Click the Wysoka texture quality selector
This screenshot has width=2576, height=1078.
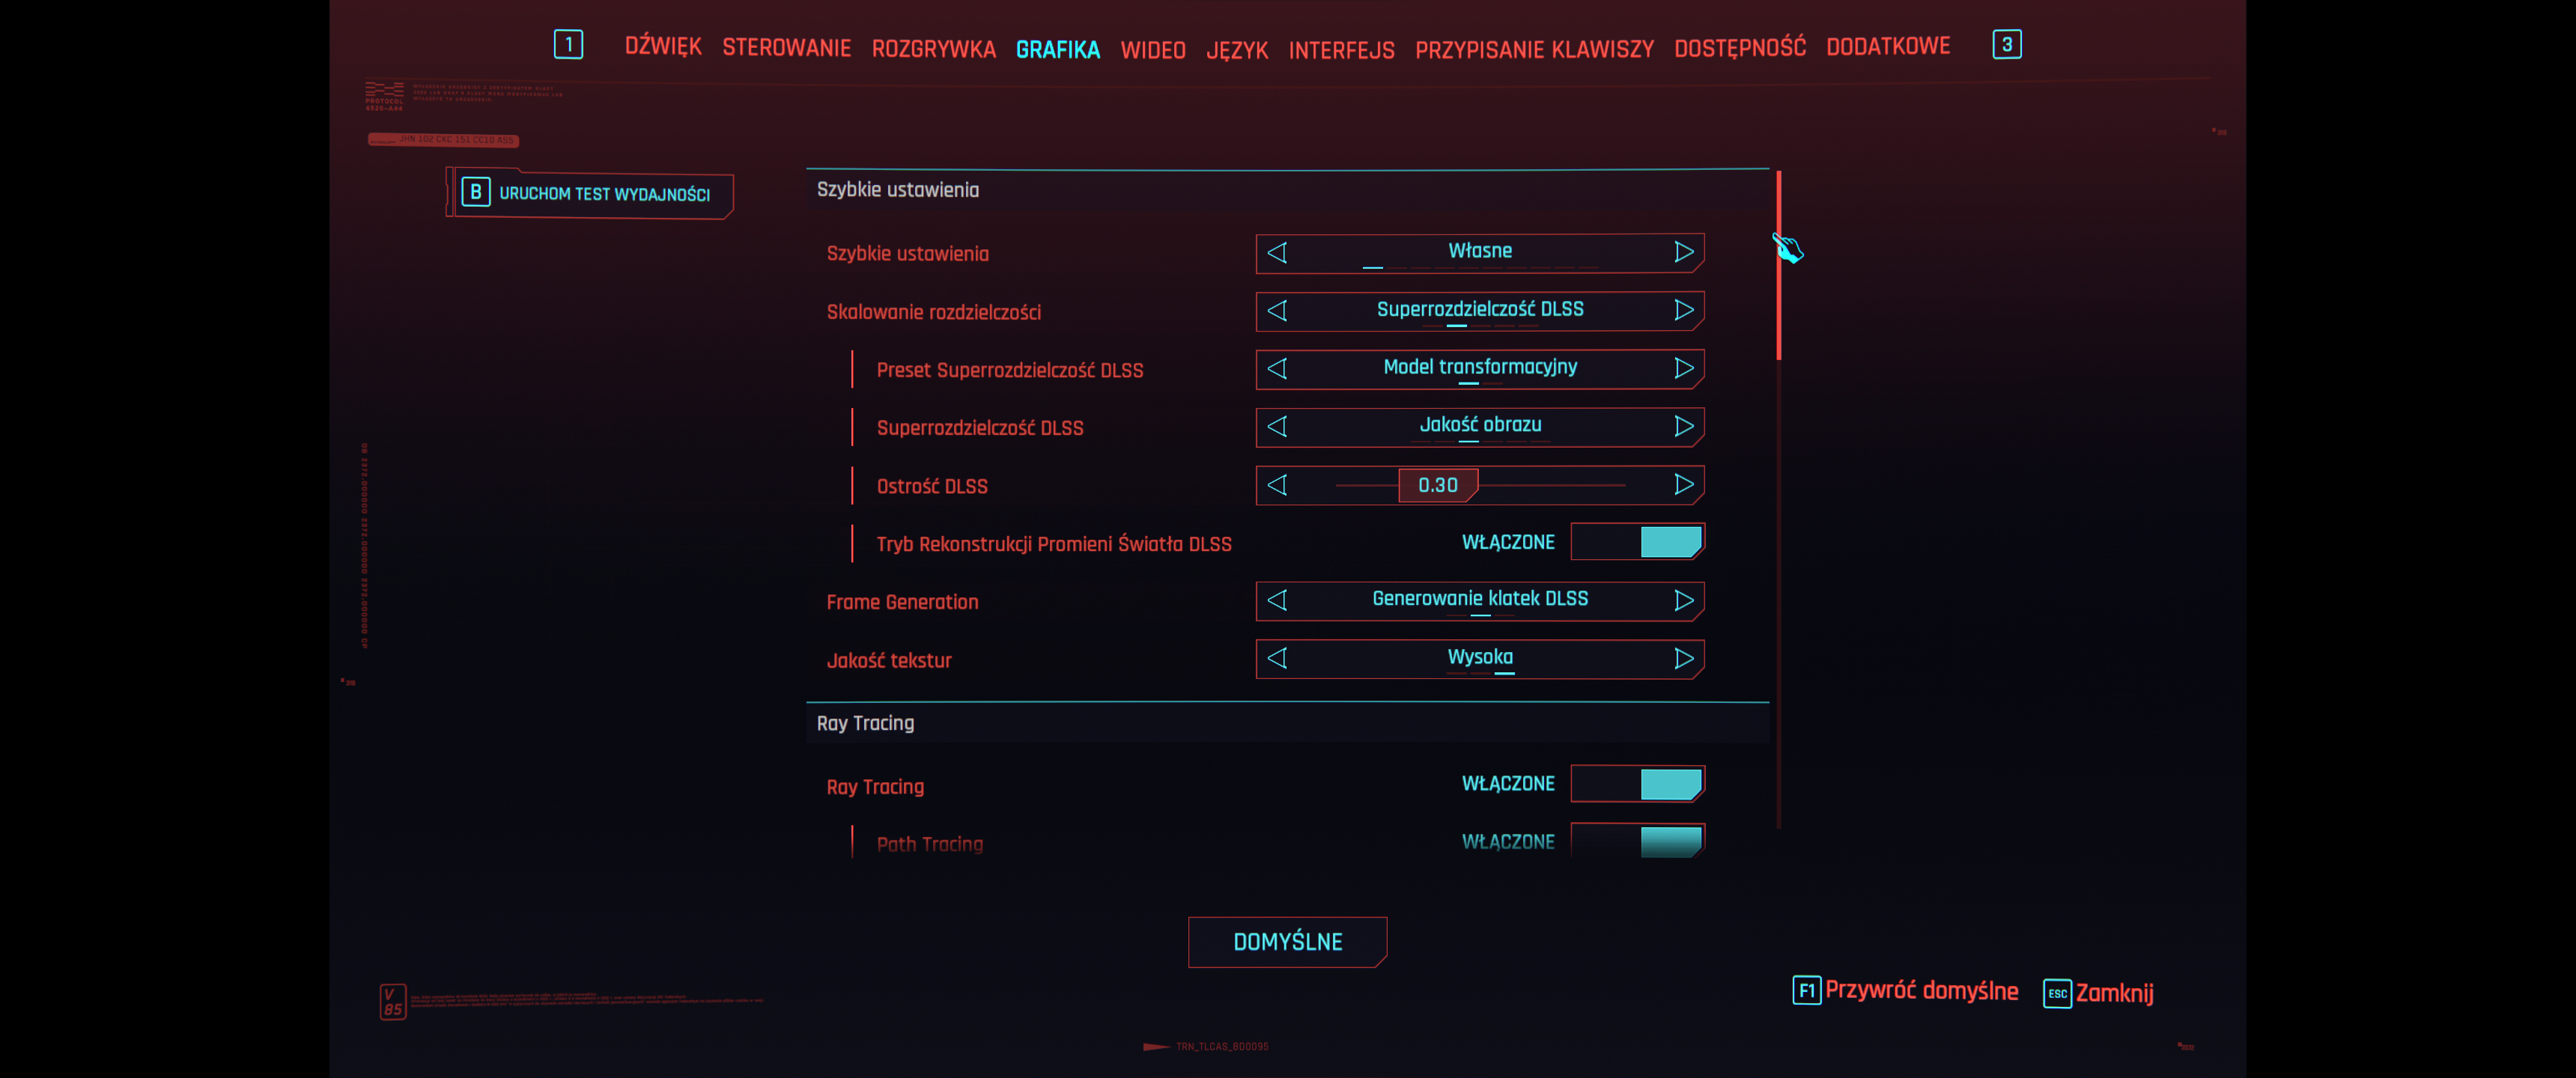click(x=1479, y=658)
